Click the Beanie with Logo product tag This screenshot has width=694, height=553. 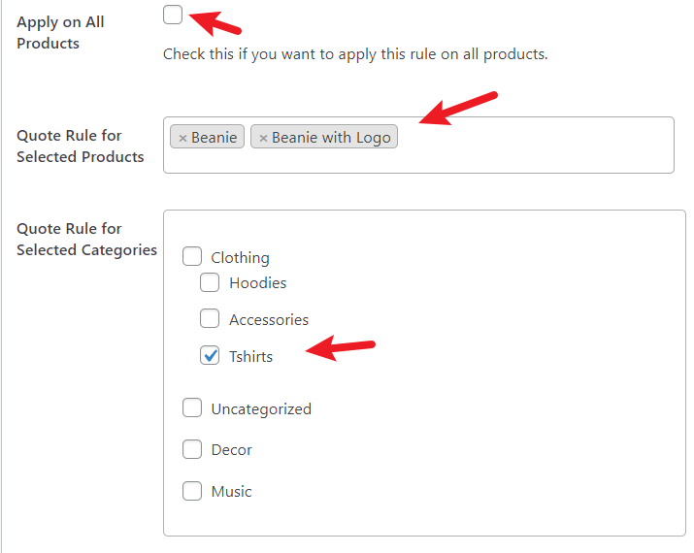tap(324, 136)
